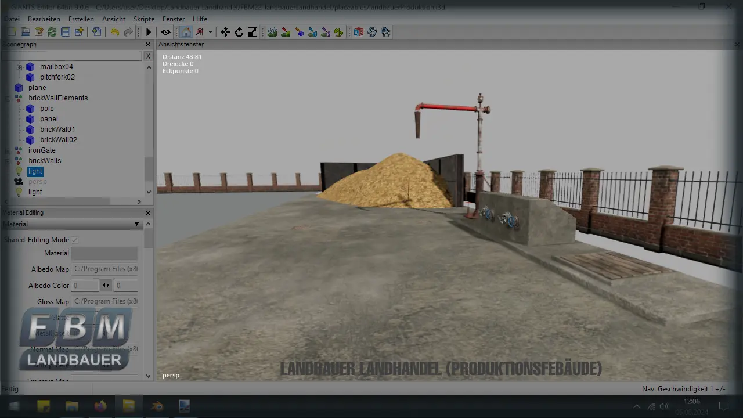743x418 pixels.
Task: Select brickWall02 in the tree
Action: (59, 140)
